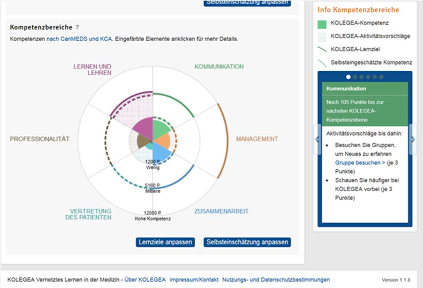The width and height of the screenshot is (423, 288).
Task: Click the dotted KOLEGEA-Aktivitätsvorschläge legend icon
Action: (x=321, y=36)
